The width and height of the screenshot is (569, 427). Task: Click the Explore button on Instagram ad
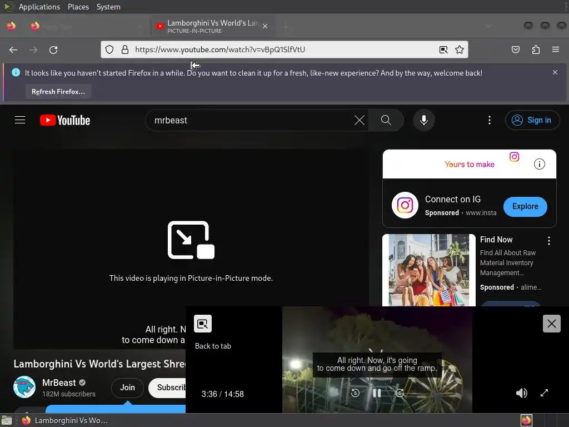click(525, 206)
